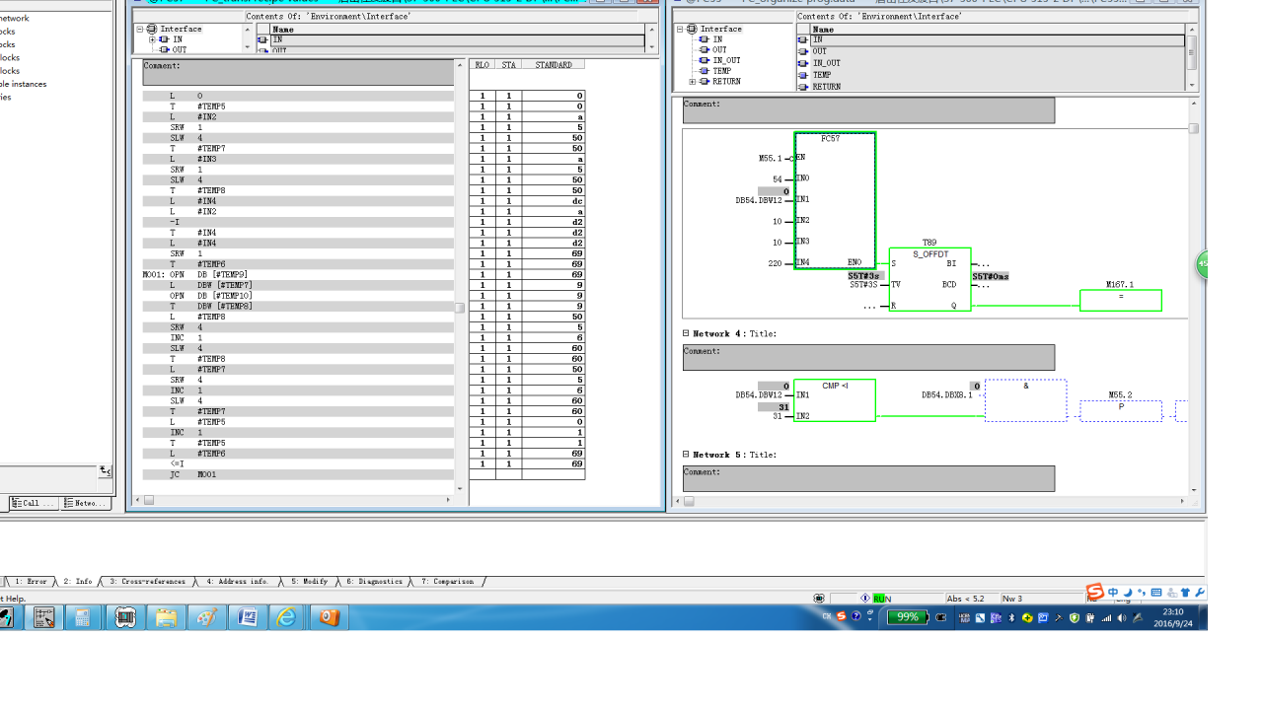
Task: Click the clock showing 23:10
Action: click(x=1173, y=612)
